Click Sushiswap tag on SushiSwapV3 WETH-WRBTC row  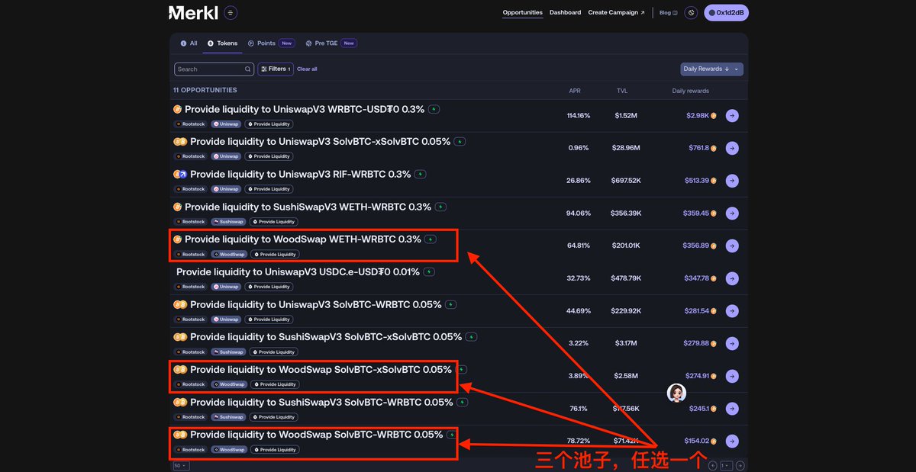coord(228,222)
